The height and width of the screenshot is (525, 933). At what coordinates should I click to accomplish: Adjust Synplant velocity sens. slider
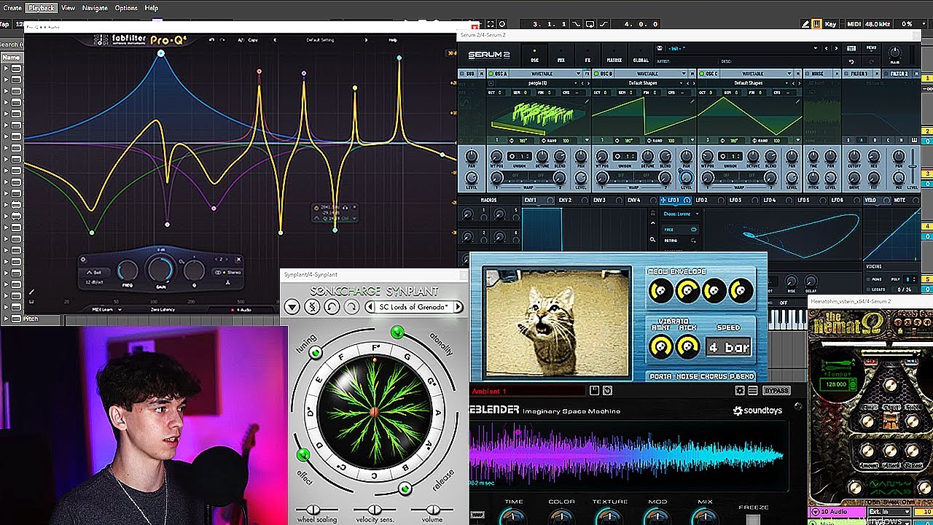(374, 510)
